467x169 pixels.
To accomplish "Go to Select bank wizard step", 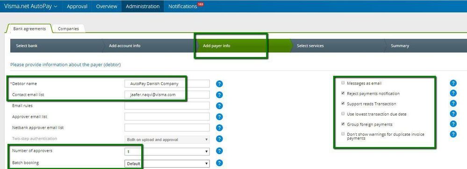I will [x=57, y=46].
